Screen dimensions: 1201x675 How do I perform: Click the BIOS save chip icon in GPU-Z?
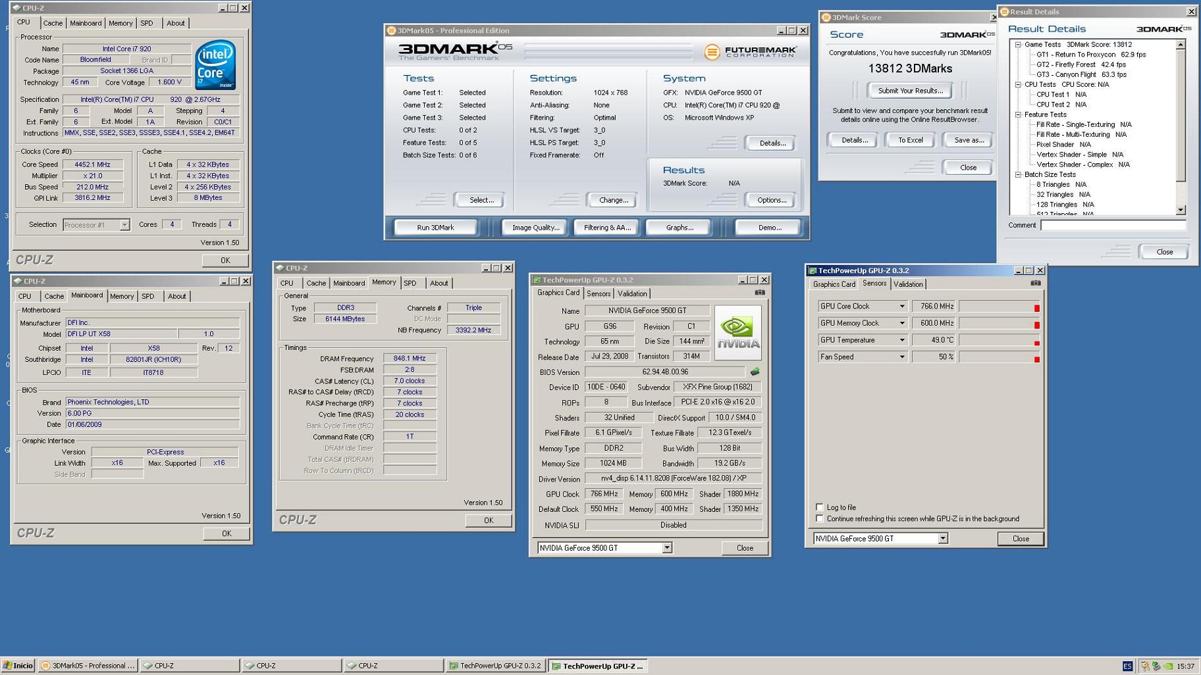pyautogui.click(x=755, y=372)
